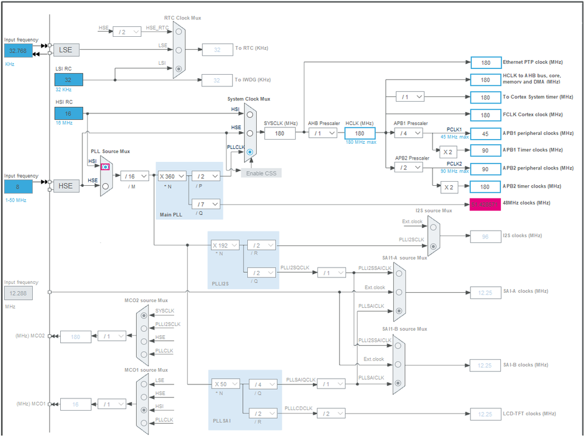Open Main PLL /P divider dropdown

[206, 176]
